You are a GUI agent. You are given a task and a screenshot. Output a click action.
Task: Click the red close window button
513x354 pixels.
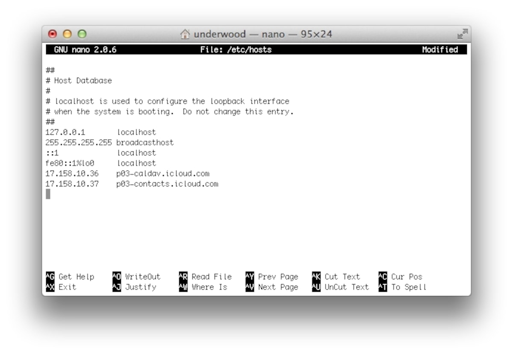pyautogui.click(x=53, y=34)
